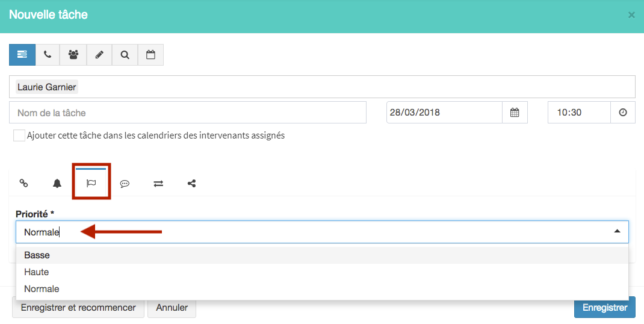Select the generic task type icon

click(22, 55)
